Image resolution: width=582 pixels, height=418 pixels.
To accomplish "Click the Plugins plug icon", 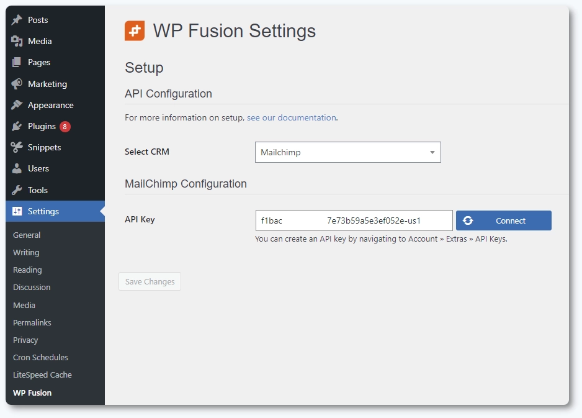I will tap(17, 126).
